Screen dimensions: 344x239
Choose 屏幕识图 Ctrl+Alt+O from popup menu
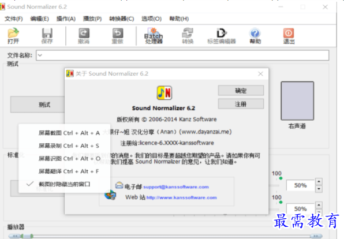[x=65, y=158]
